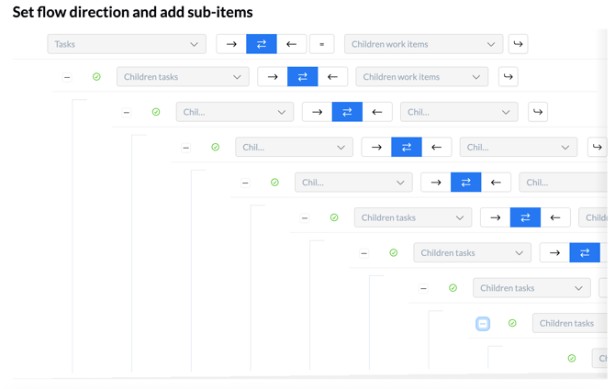The height and width of the screenshot is (389, 615).
Task: Click the left arrow in the first Children tasks row
Action: coord(332,77)
